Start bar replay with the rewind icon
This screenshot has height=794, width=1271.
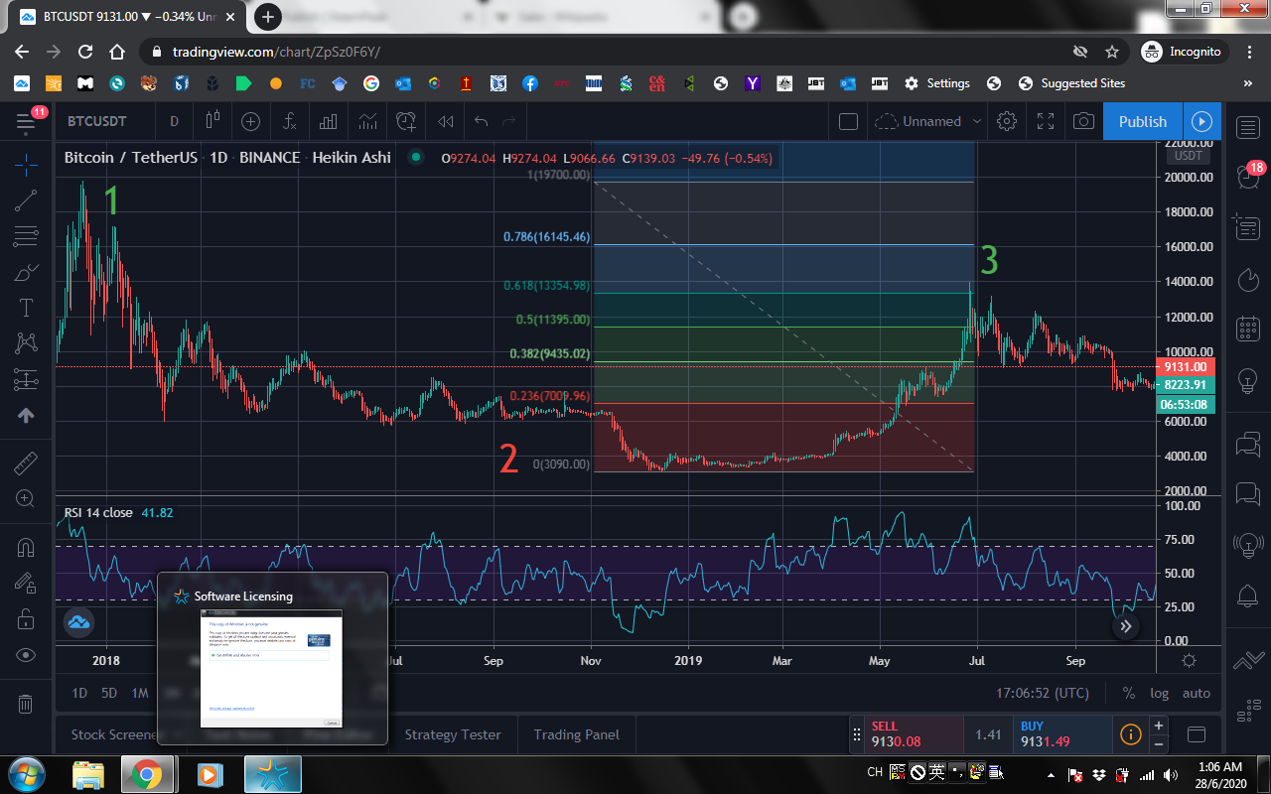446,121
